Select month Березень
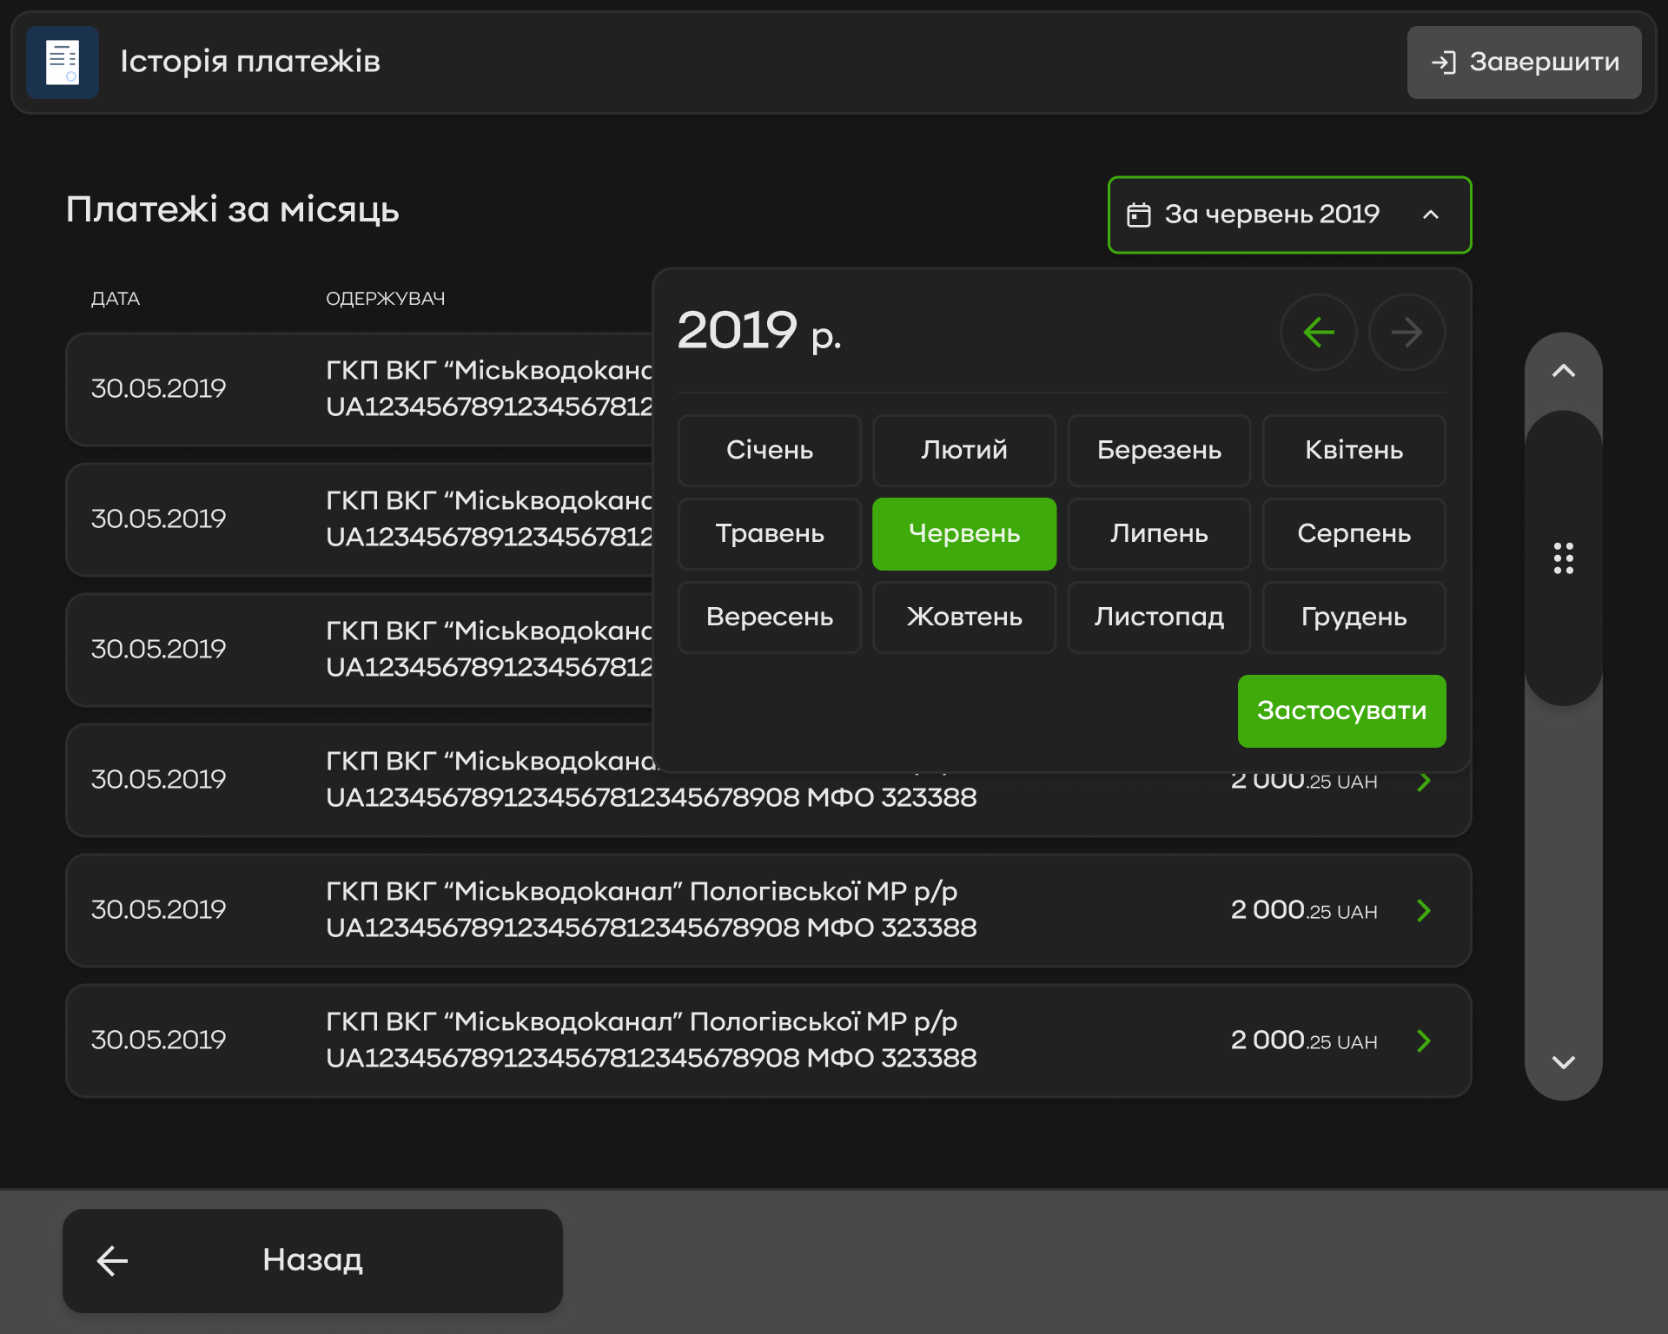1668x1334 pixels. point(1159,450)
